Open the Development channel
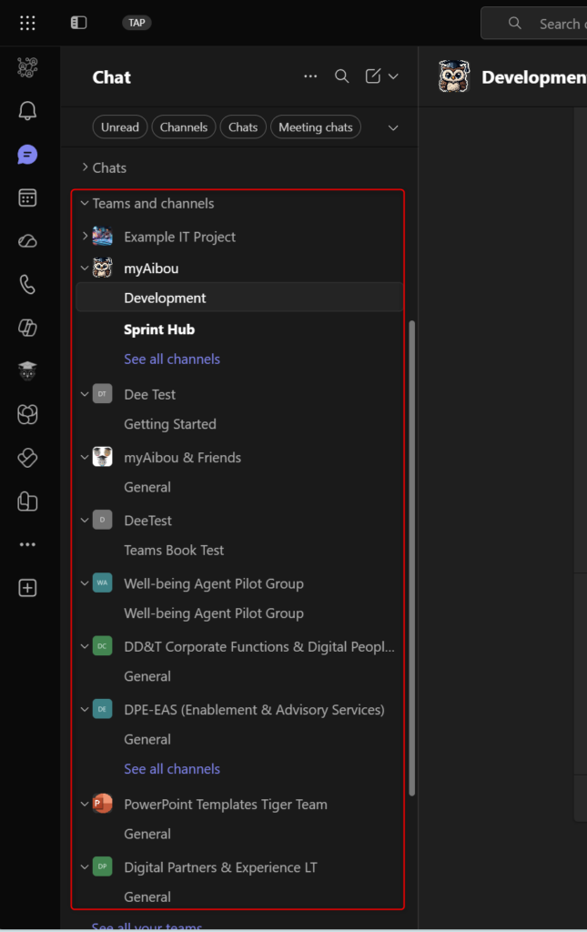This screenshot has width=587, height=932. coord(239,298)
